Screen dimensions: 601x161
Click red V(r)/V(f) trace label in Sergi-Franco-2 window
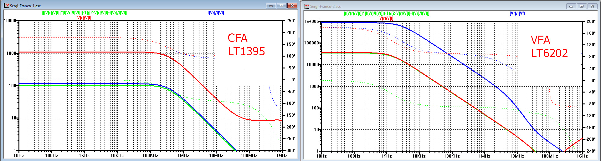[x=386, y=18]
